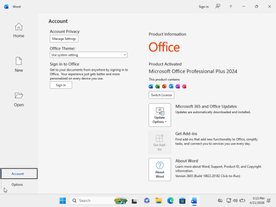Click the OneNote icon in product contents
Screen dimensions: 276x207
click(178, 86)
